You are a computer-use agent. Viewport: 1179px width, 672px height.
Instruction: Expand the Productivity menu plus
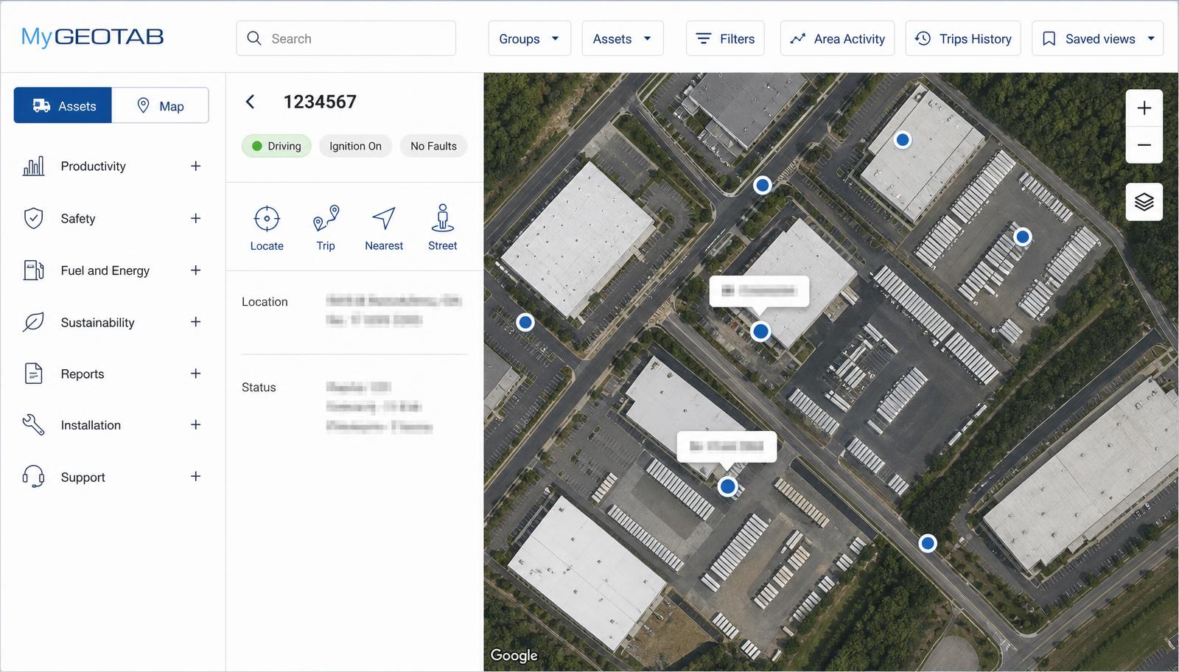click(195, 166)
